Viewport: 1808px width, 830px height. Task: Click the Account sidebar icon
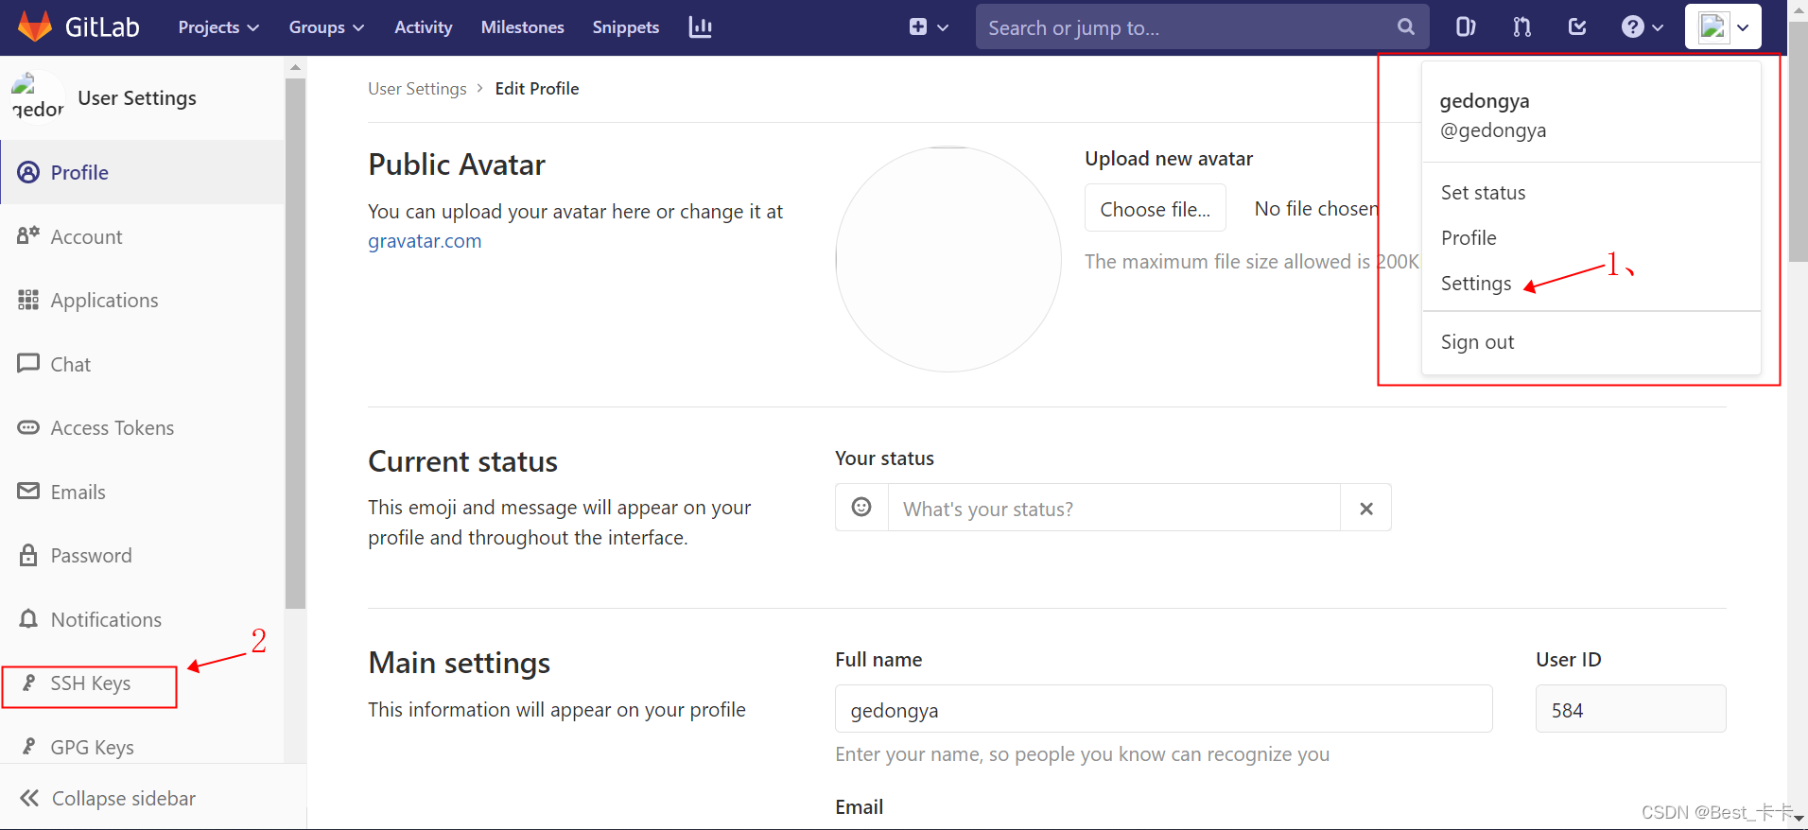coord(28,235)
